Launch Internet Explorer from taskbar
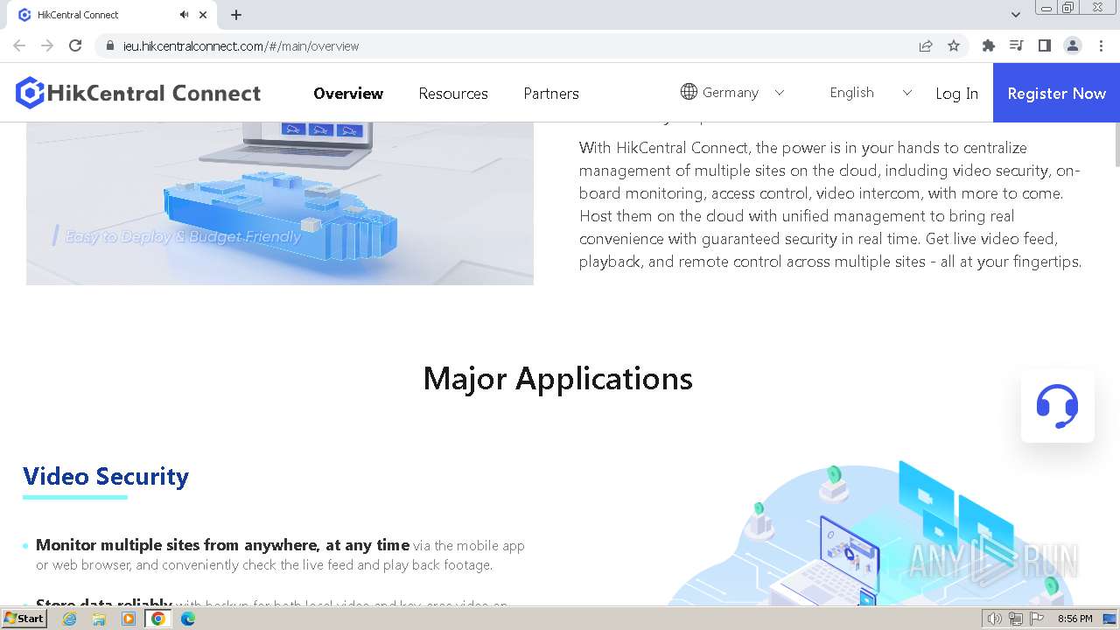 [69, 619]
